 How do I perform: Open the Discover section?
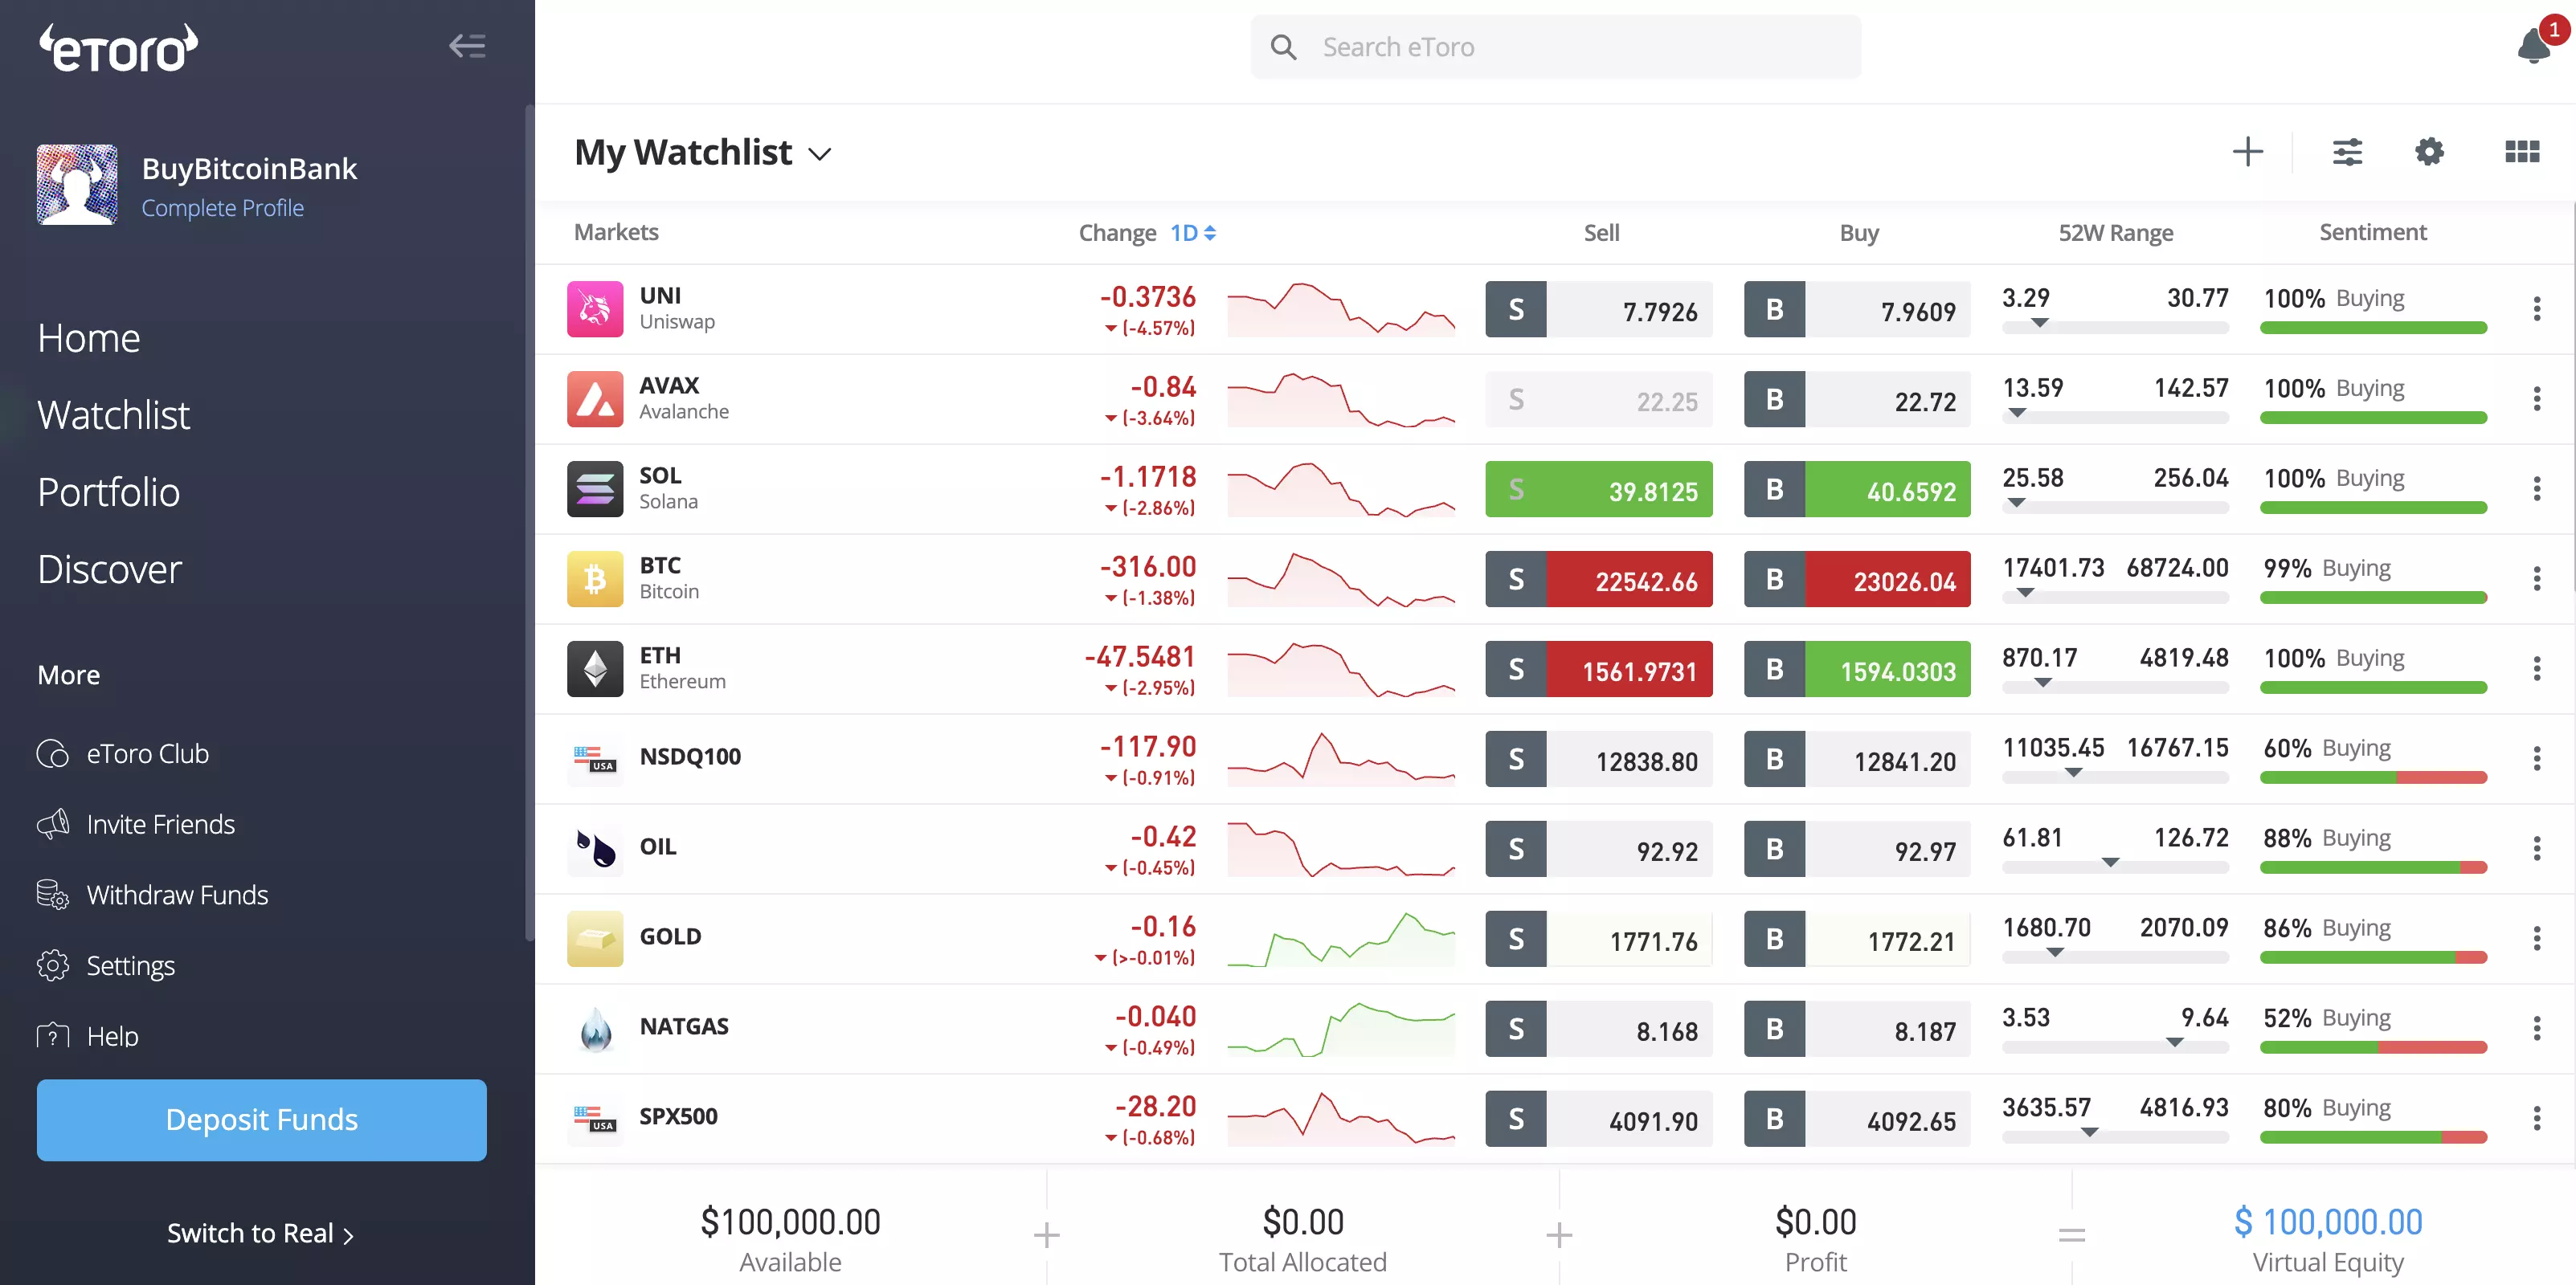tap(110, 569)
